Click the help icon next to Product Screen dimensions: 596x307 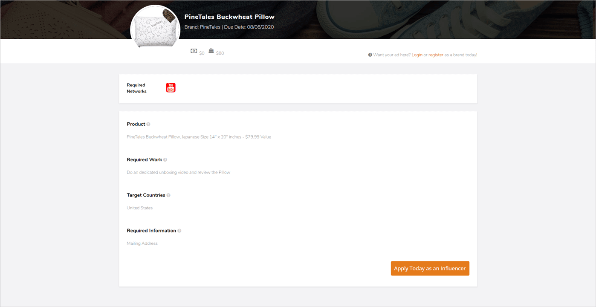[x=148, y=125]
